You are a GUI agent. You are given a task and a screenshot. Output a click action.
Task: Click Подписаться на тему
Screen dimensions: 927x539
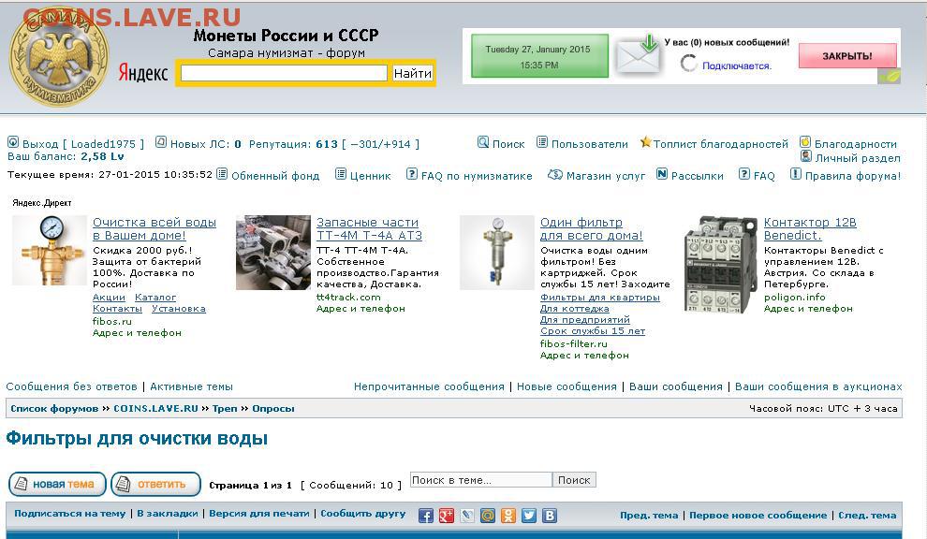click(x=70, y=514)
